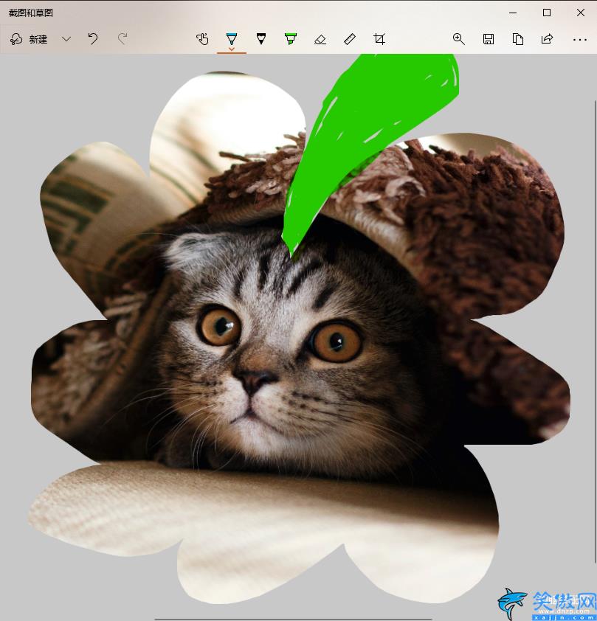This screenshot has width=597, height=621.
Task: Share the snip
Action: point(547,39)
